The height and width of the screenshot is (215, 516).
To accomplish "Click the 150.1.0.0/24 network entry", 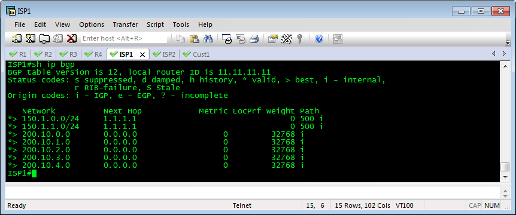I will (x=51, y=118).
